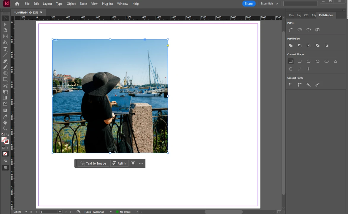Select the Note tool
Image resolution: width=348 pixels, height=214 pixels.
5,111
